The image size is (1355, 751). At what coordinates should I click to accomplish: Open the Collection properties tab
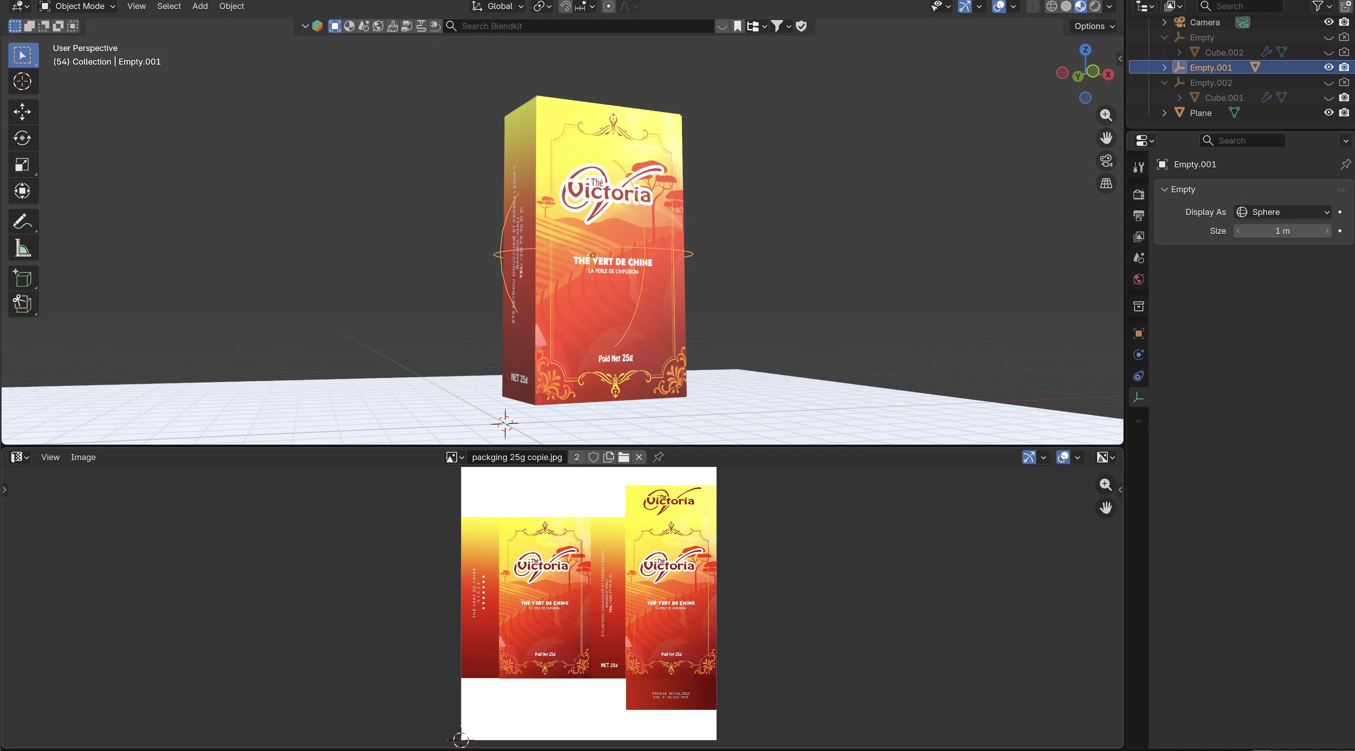click(x=1139, y=306)
